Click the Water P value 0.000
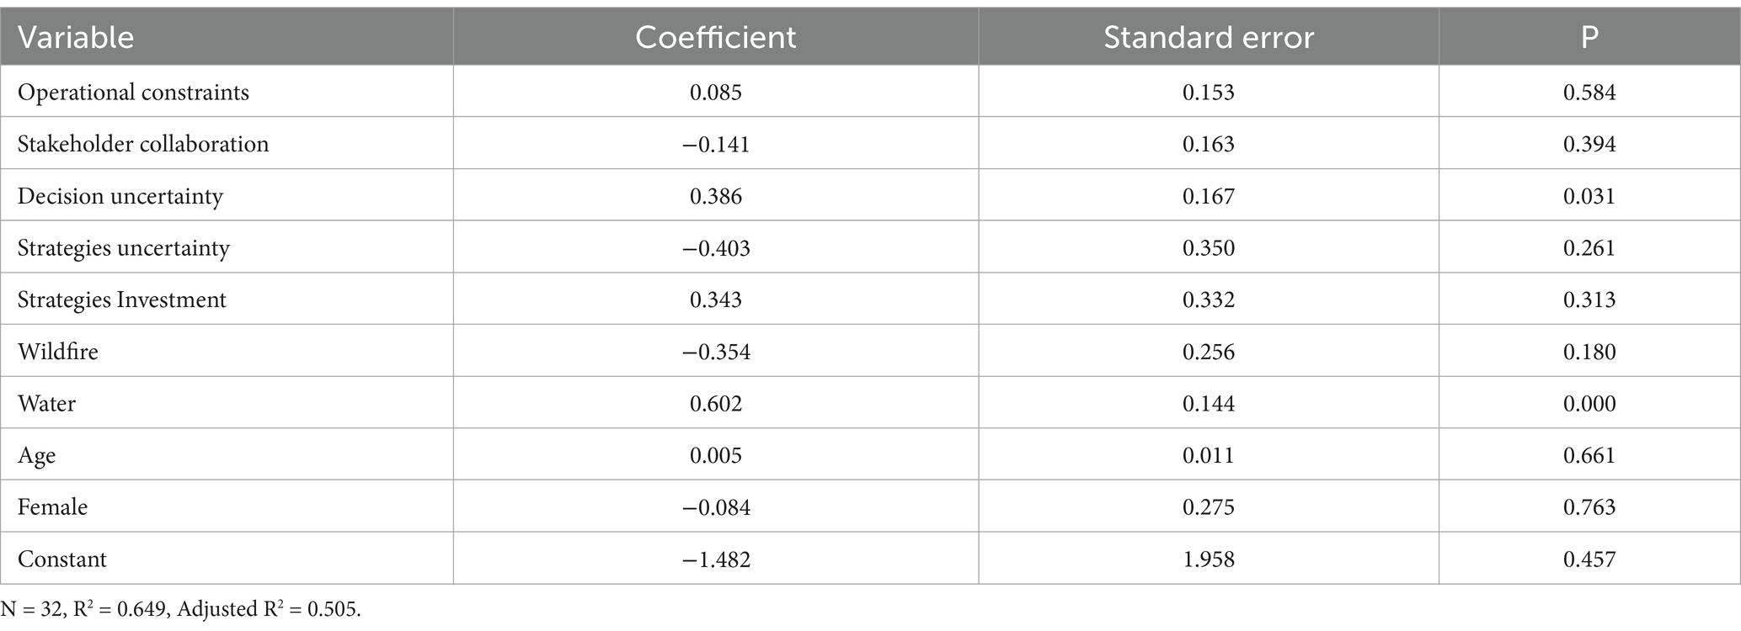 click(1589, 404)
